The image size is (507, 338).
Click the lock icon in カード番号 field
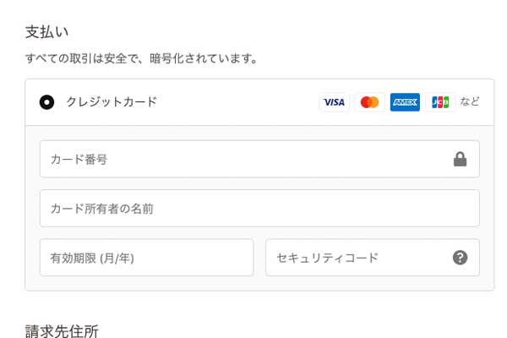460,159
